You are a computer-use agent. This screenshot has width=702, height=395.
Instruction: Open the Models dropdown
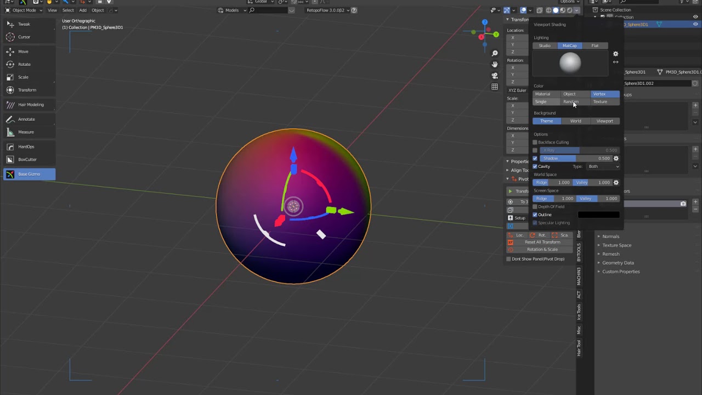click(x=231, y=10)
